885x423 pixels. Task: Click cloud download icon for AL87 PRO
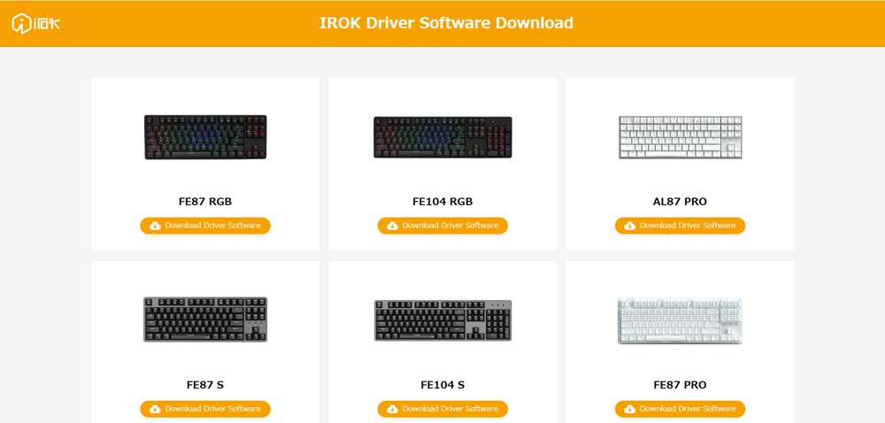(630, 226)
